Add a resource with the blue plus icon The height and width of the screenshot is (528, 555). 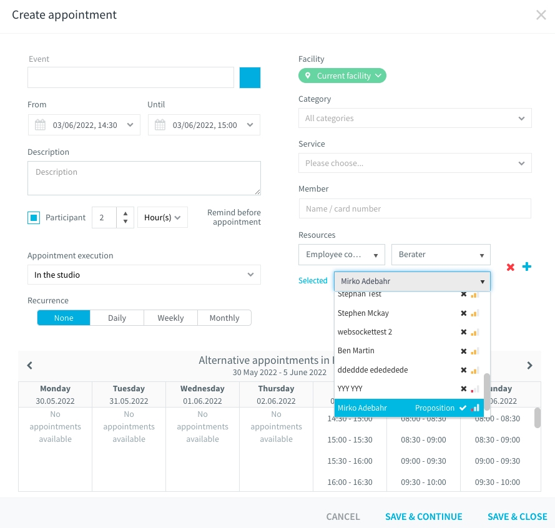[x=527, y=266]
